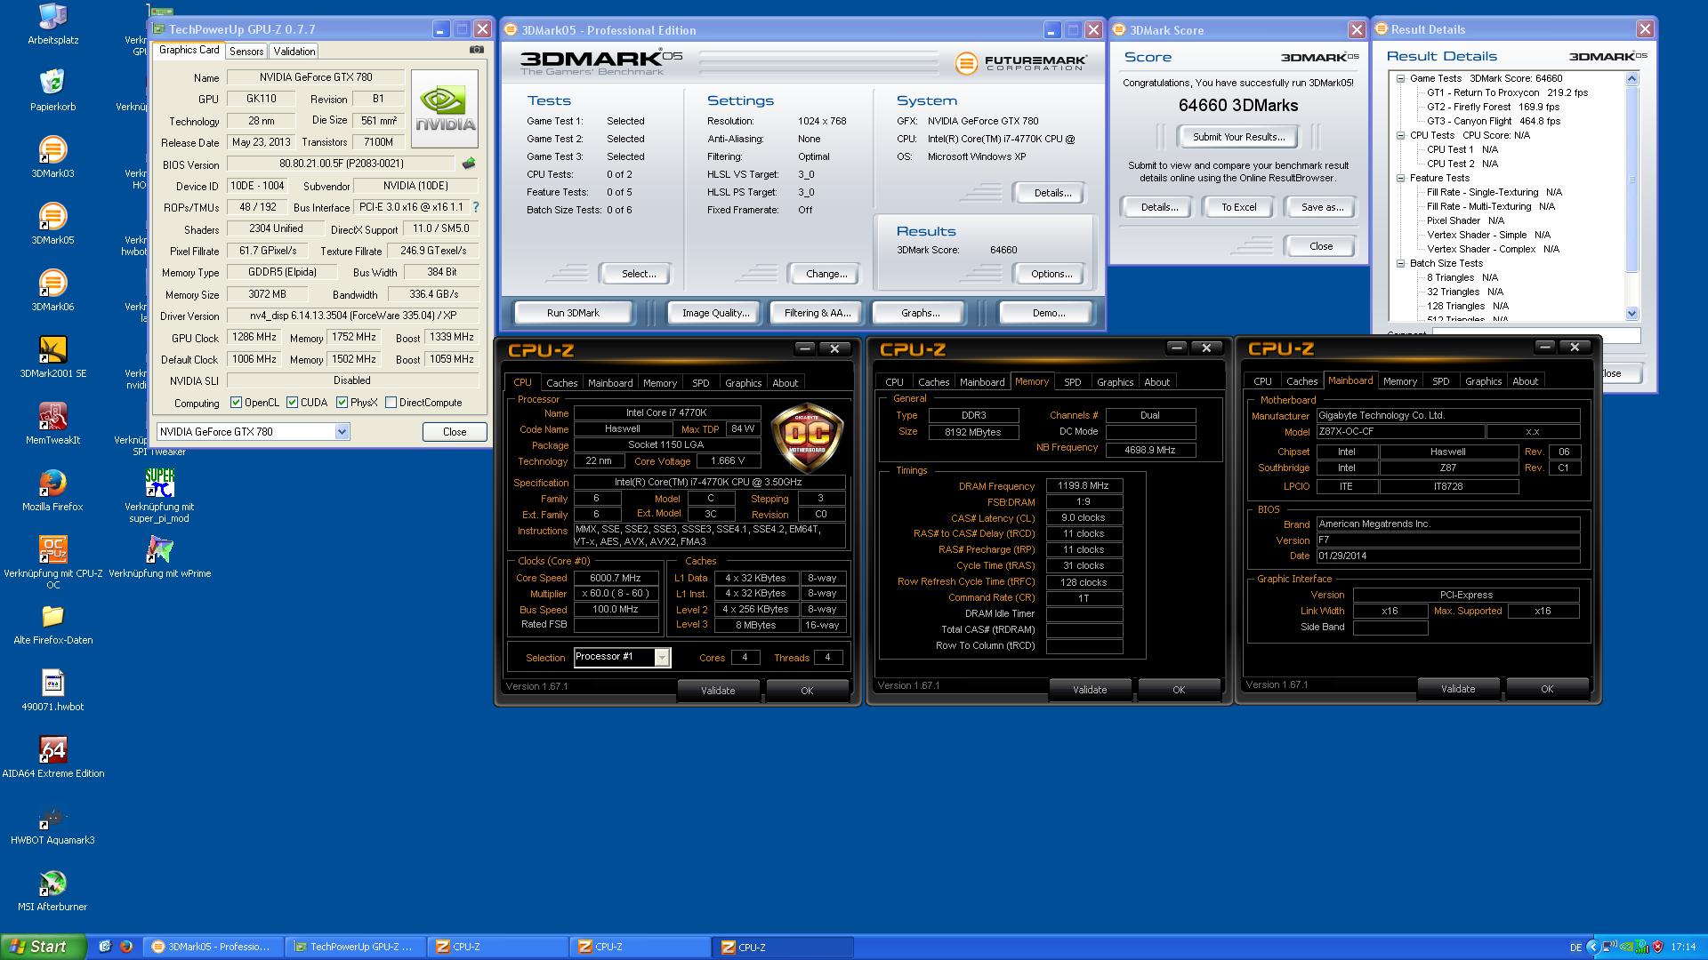The width and height of the screenshot is (1708, 960).
Task: Open 490071.hwbot file icon
Action: click(x=52, y=682)
